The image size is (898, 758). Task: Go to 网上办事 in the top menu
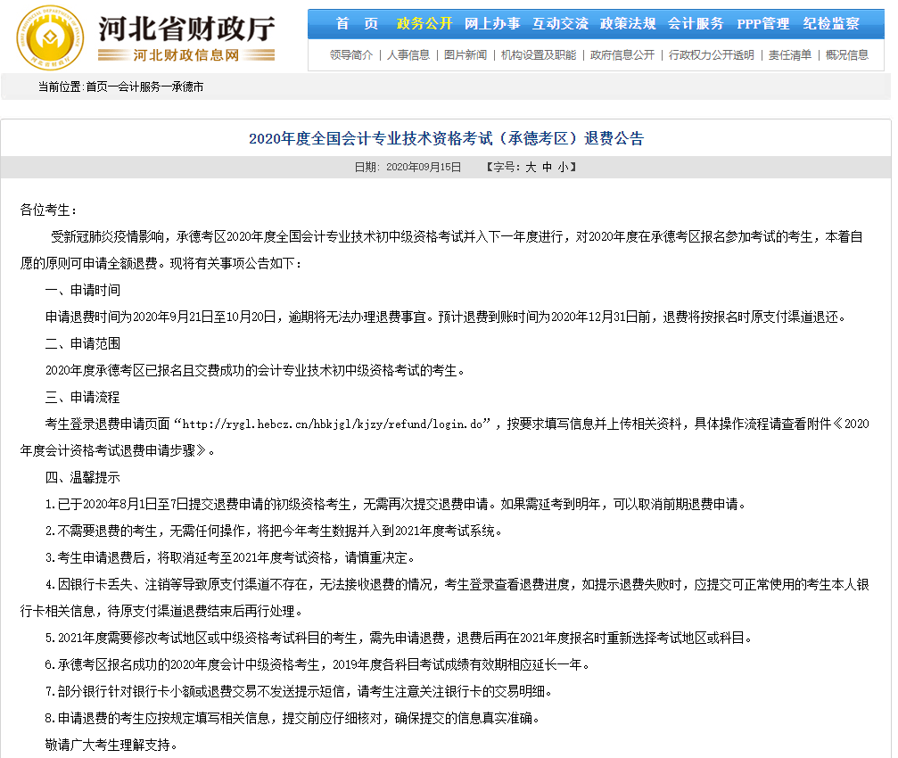[x=492, y=24]
